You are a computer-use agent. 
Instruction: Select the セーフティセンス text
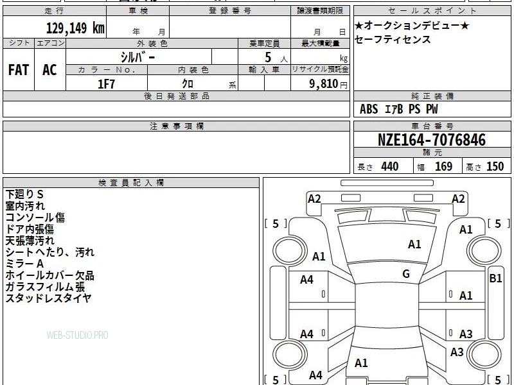point(393,39)
